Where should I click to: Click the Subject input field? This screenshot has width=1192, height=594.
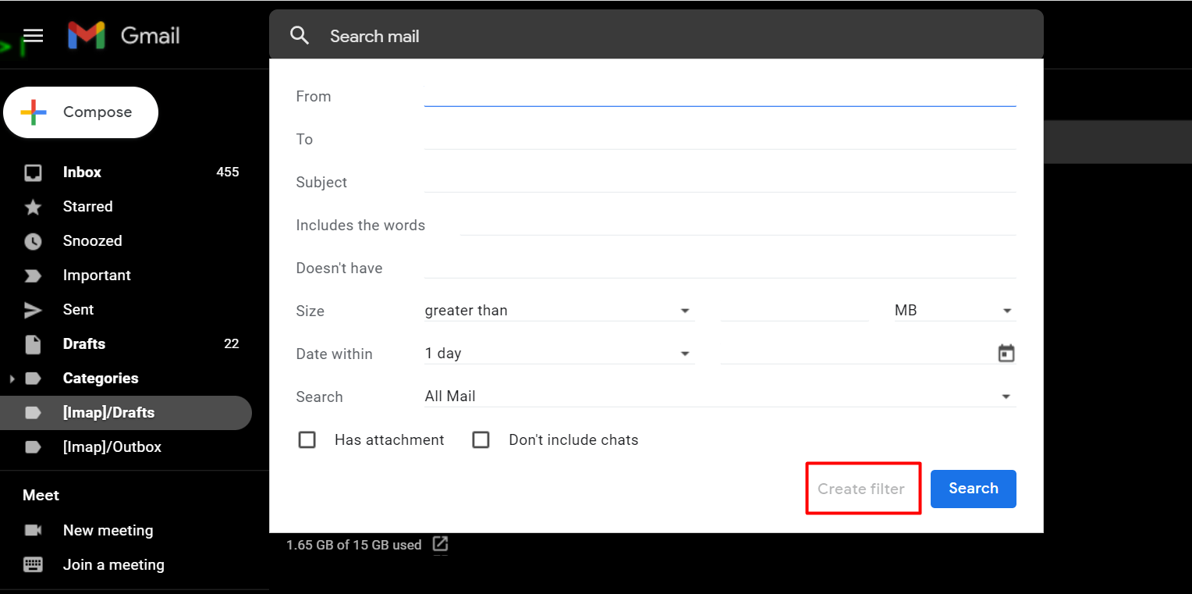pos(720,181)
